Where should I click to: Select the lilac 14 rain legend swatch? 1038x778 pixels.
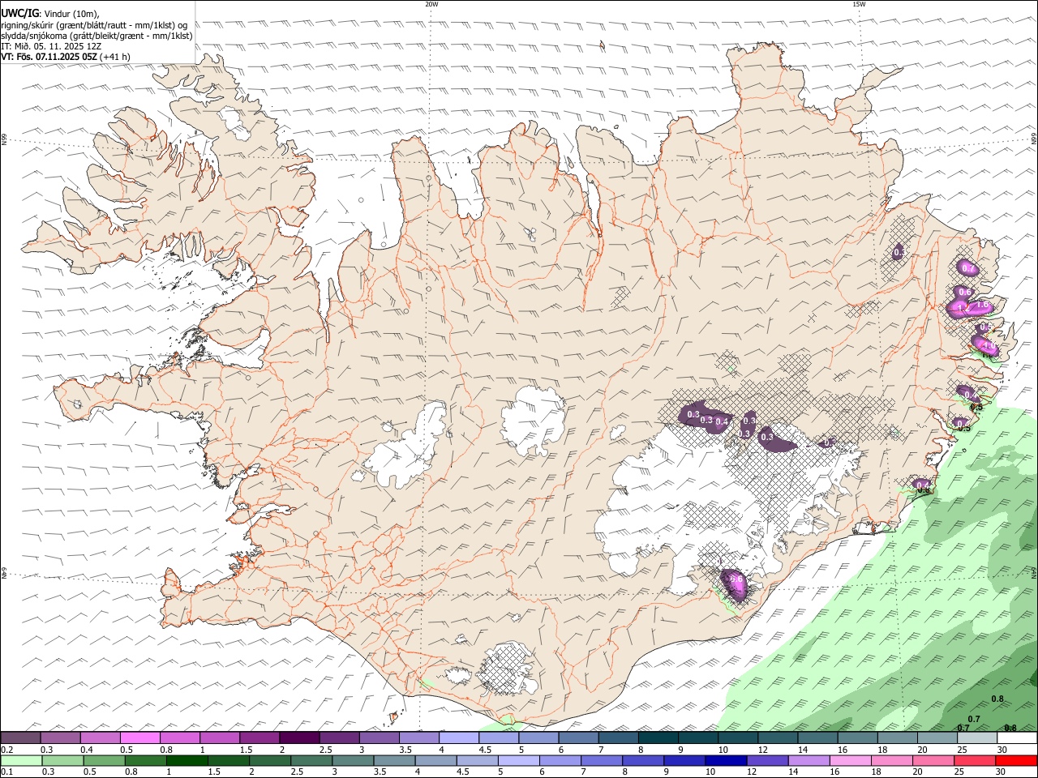808,760
